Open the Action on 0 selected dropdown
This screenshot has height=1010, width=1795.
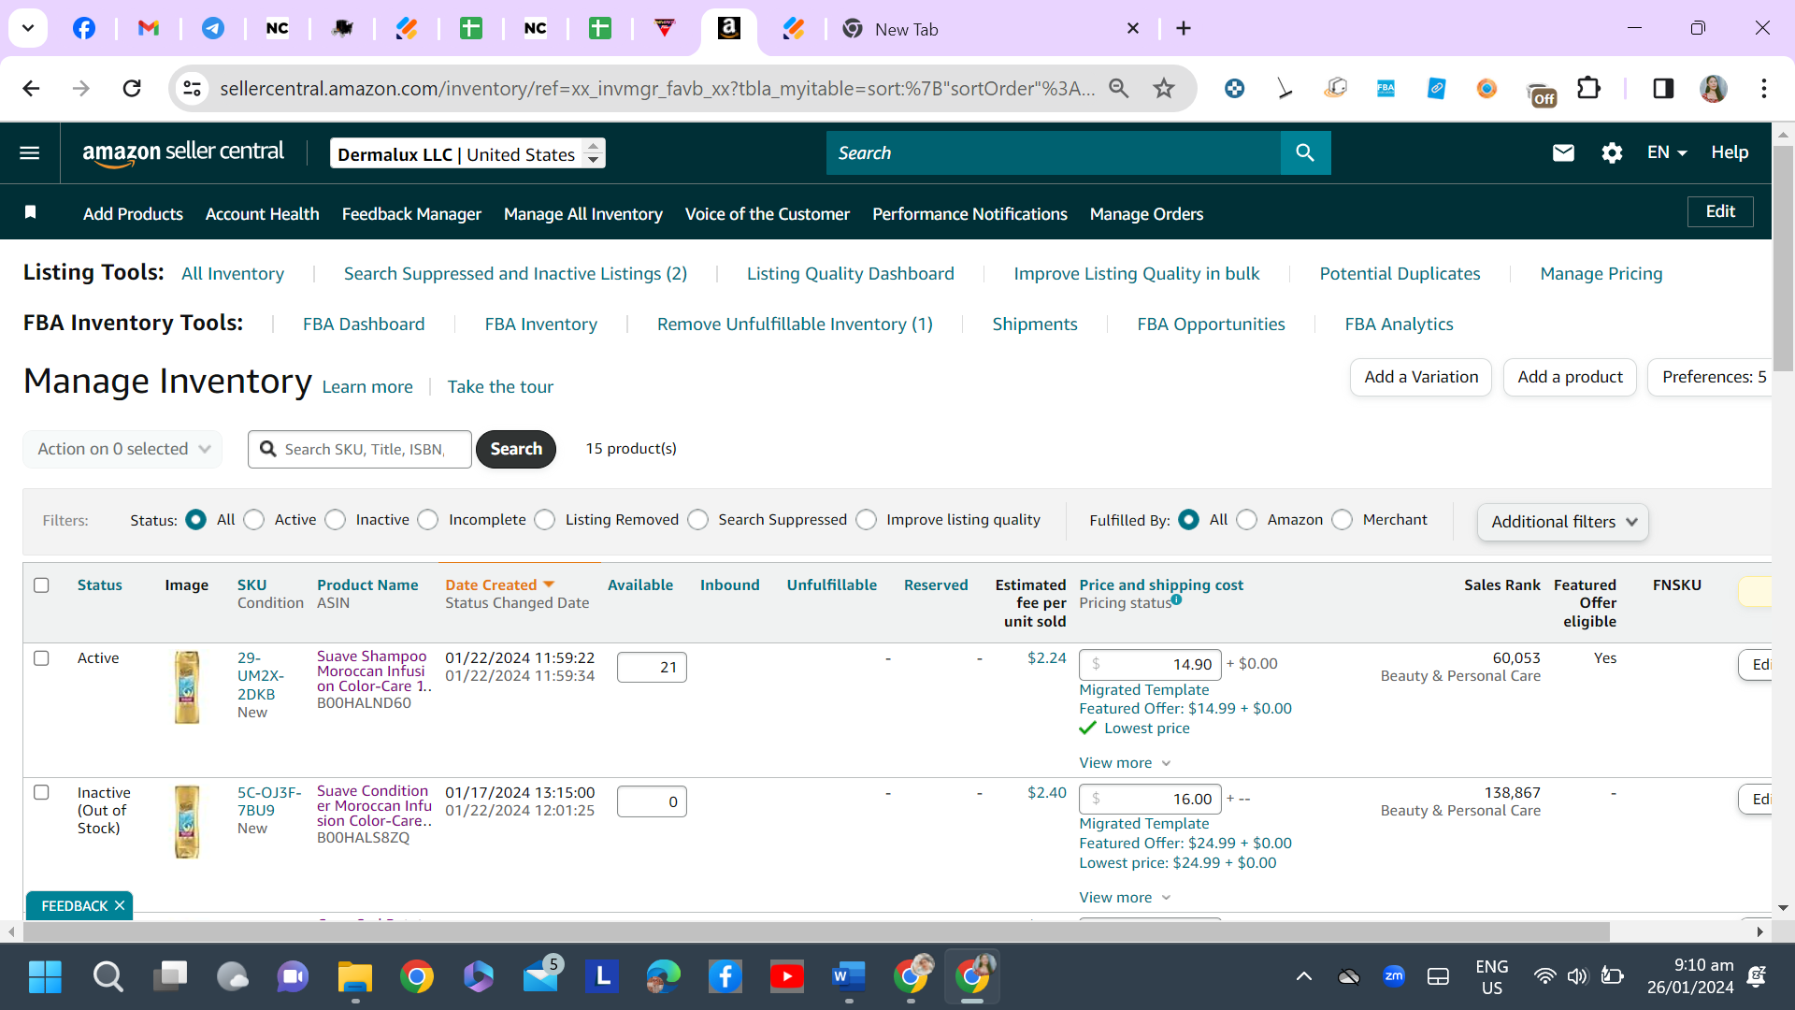click(122, 449)
